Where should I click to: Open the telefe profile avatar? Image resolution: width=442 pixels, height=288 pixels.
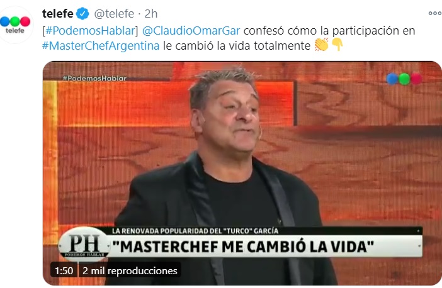15,25
